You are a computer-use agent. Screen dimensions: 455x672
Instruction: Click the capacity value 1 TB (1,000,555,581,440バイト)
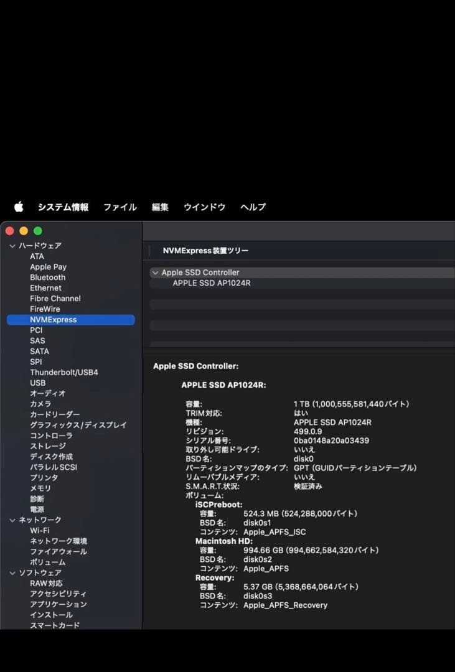point(351,404)
